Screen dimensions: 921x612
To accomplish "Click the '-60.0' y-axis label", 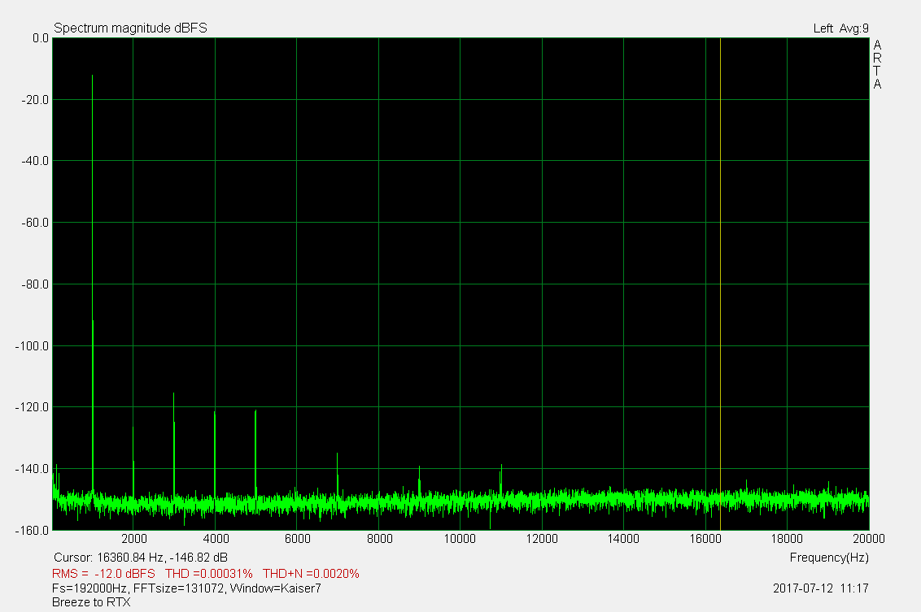I will [x=35, y=223].
